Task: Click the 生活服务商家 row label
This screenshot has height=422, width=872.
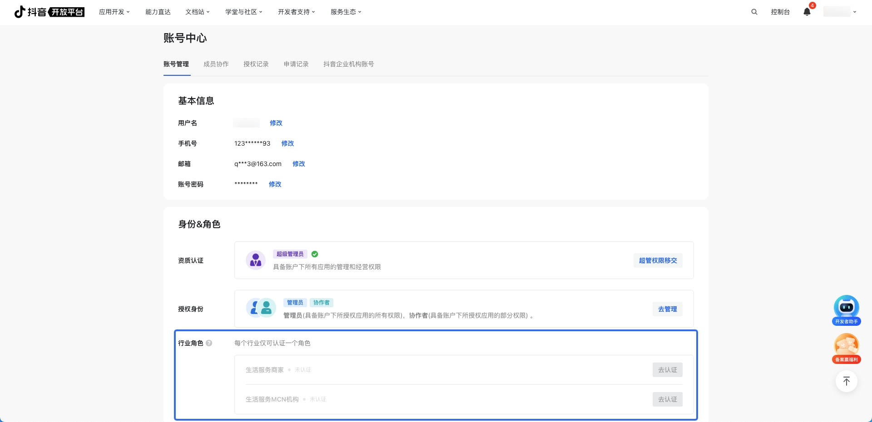Action: pyautogui.click(x=265, y=370)
